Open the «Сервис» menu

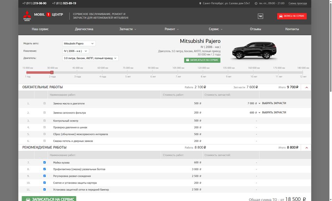click(x=215, y=29)
